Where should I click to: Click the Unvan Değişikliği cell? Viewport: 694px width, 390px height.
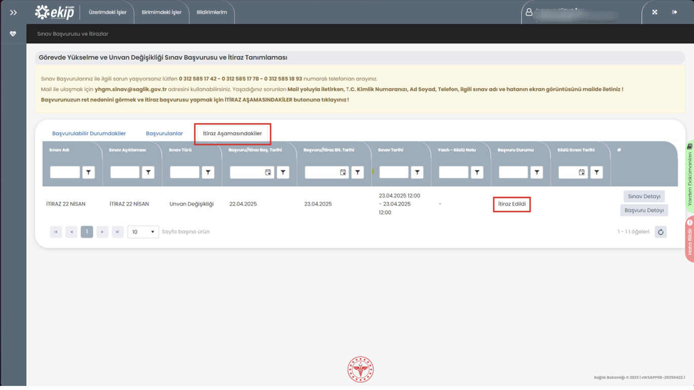[191, 204]
